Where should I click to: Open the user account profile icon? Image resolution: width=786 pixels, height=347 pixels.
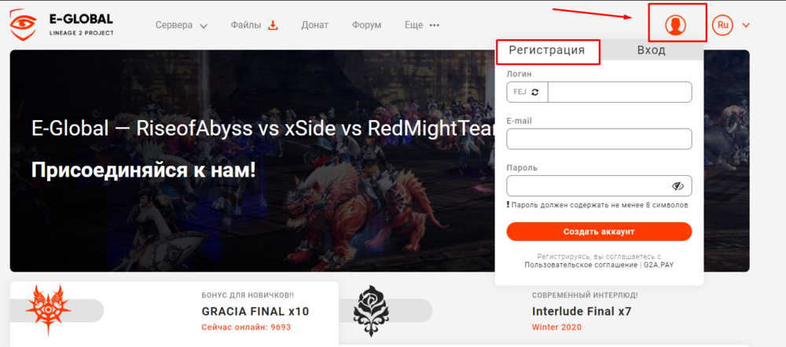pyautogui.click(x=675, y=24)
